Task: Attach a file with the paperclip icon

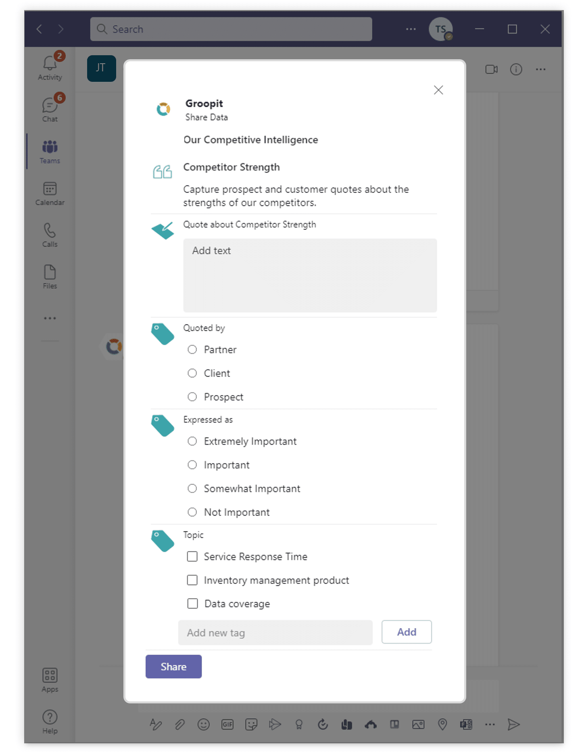Action: tap(179, 725)
